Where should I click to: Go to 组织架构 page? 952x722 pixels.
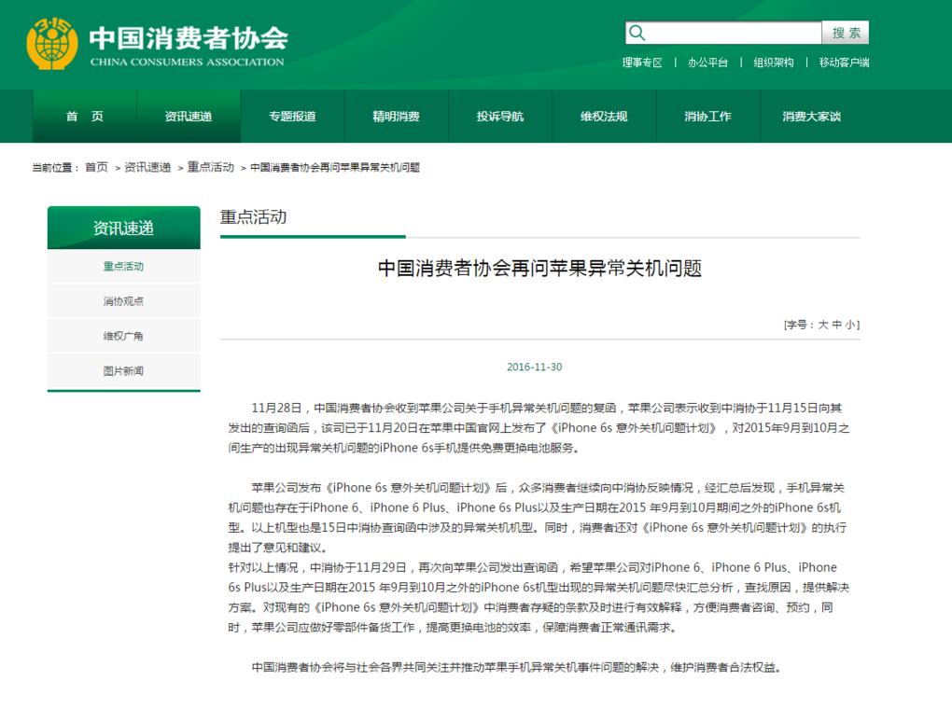[x=774, y=62]
